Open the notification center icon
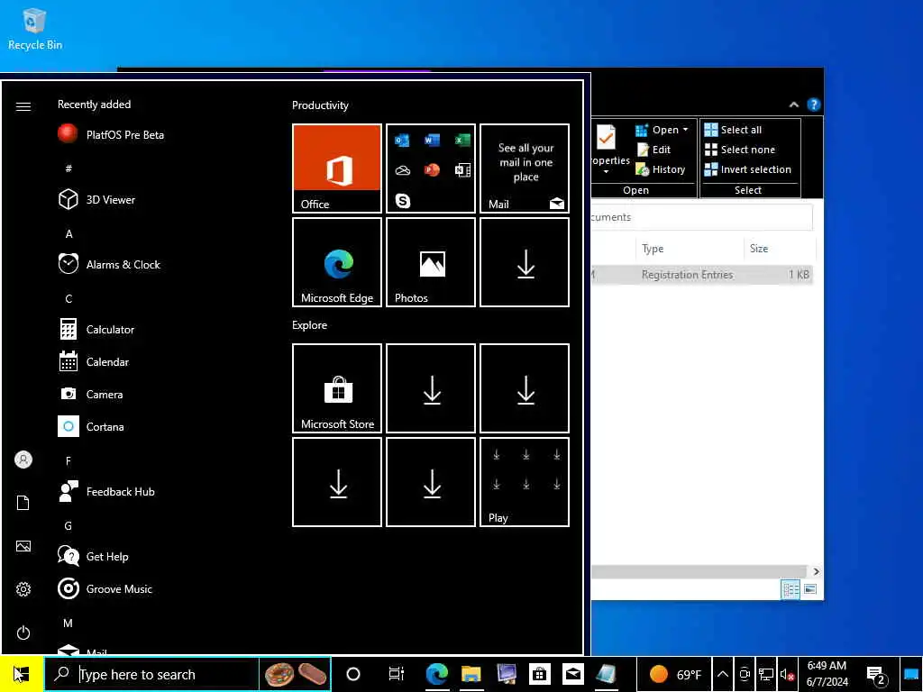 click(x=876, y=675)
